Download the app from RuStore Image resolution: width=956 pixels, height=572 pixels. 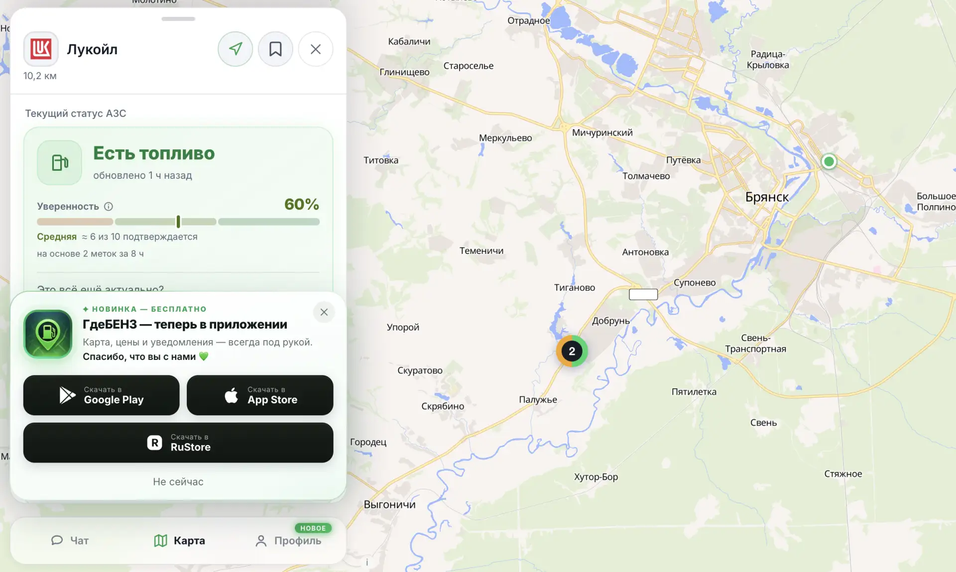pyautogui.click(x=178, y=443)
